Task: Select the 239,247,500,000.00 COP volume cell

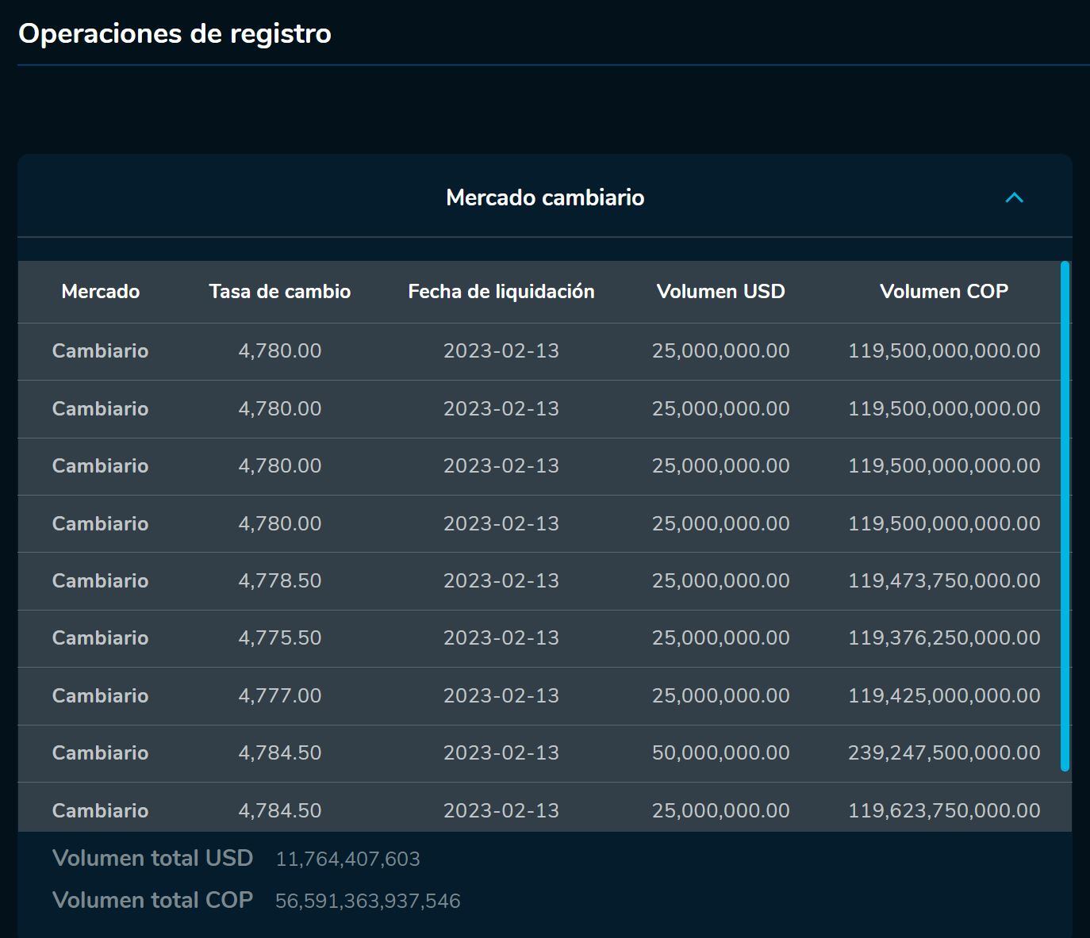Action: click(943, 753)
